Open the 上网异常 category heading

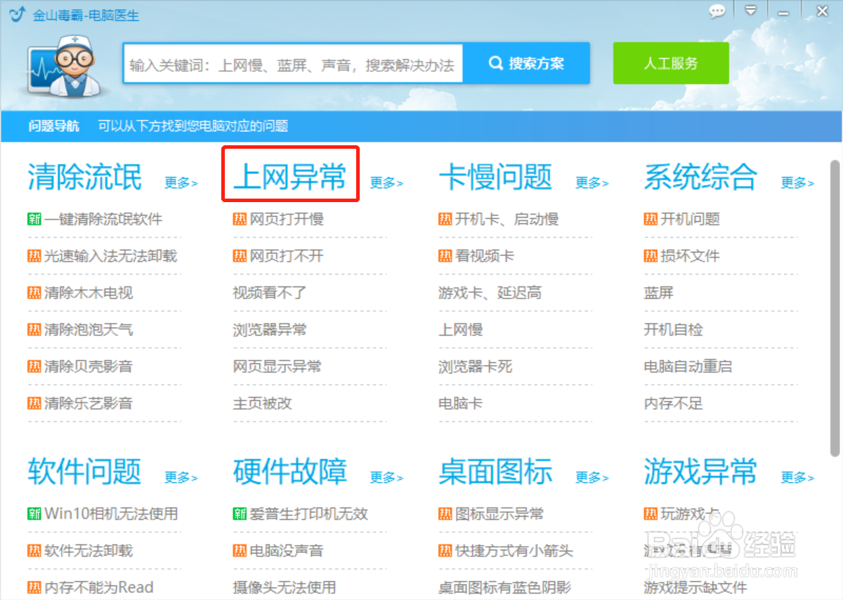[x=290, y=177]
